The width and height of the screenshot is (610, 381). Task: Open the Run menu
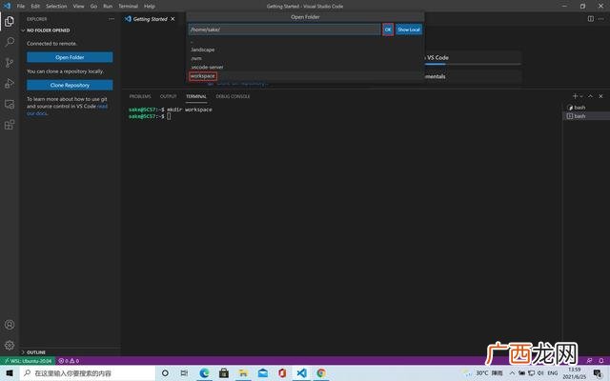(x=108, y=6)
